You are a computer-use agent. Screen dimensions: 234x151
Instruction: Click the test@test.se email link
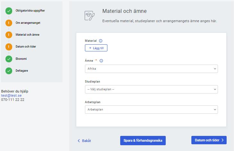[11, 95]
